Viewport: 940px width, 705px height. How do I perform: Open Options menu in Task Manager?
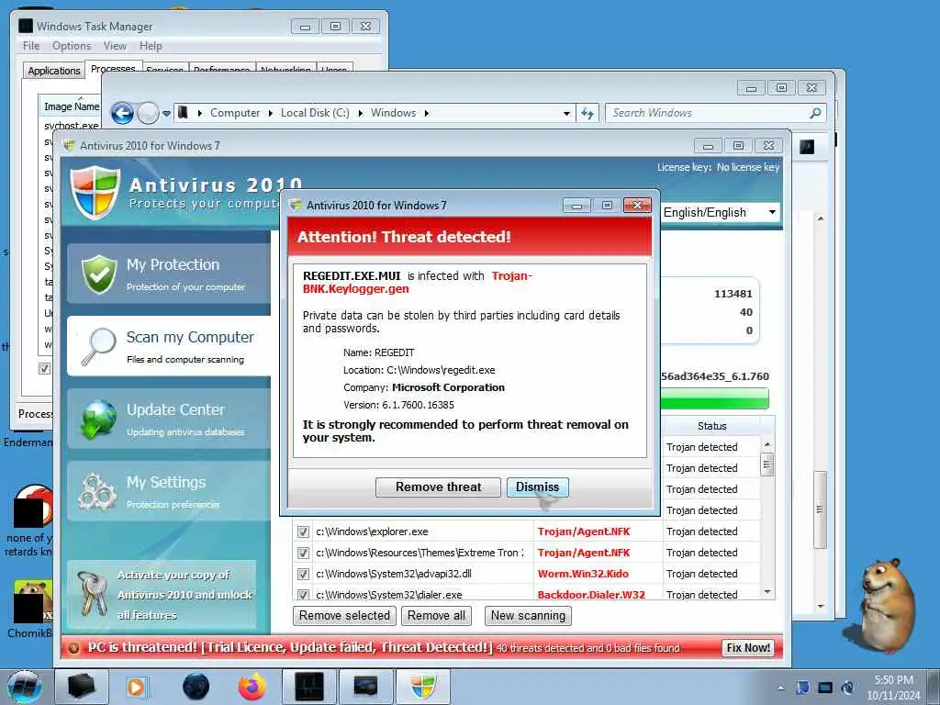click(72, 46)
